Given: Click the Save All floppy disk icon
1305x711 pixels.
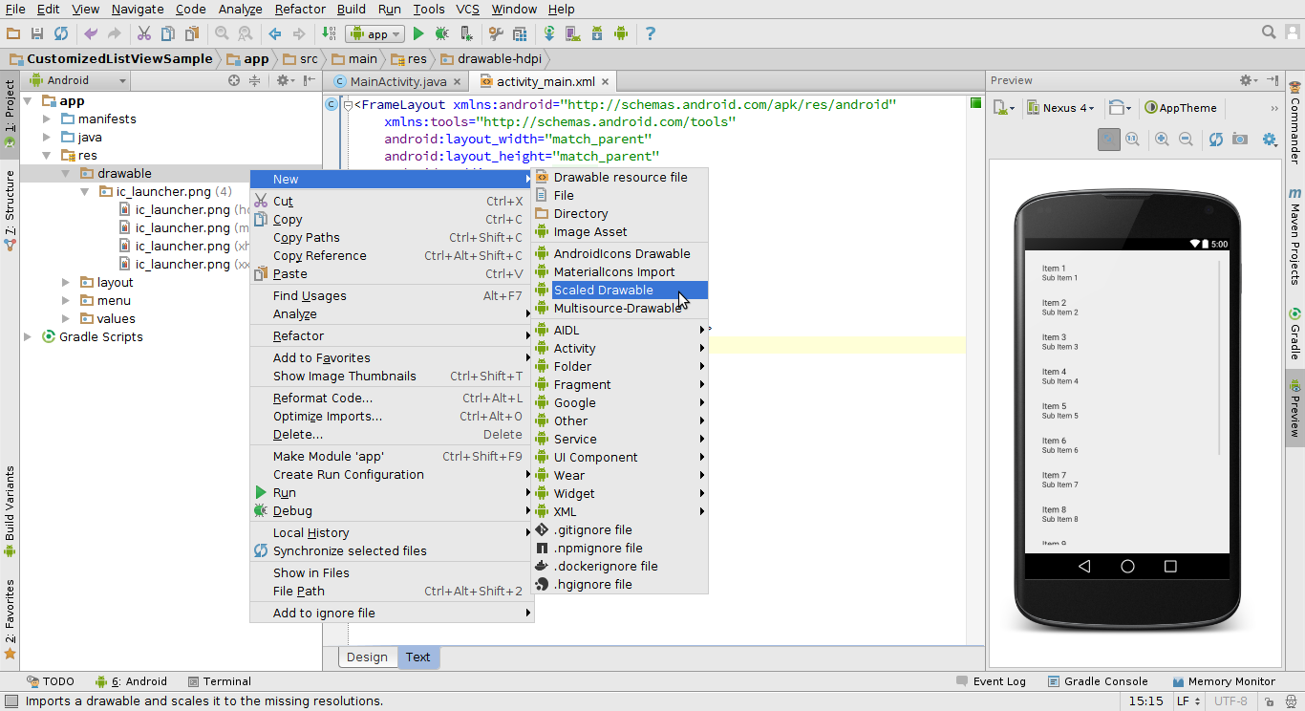Looking at the screenshot, I should [37, 33].
